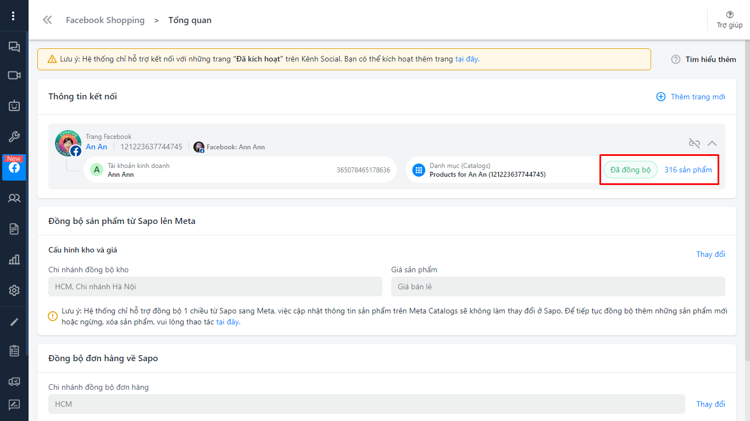This screenshot has width=750, height=421.
Task: Click the unlink connection icon for An An
Action: click(695, 143)
